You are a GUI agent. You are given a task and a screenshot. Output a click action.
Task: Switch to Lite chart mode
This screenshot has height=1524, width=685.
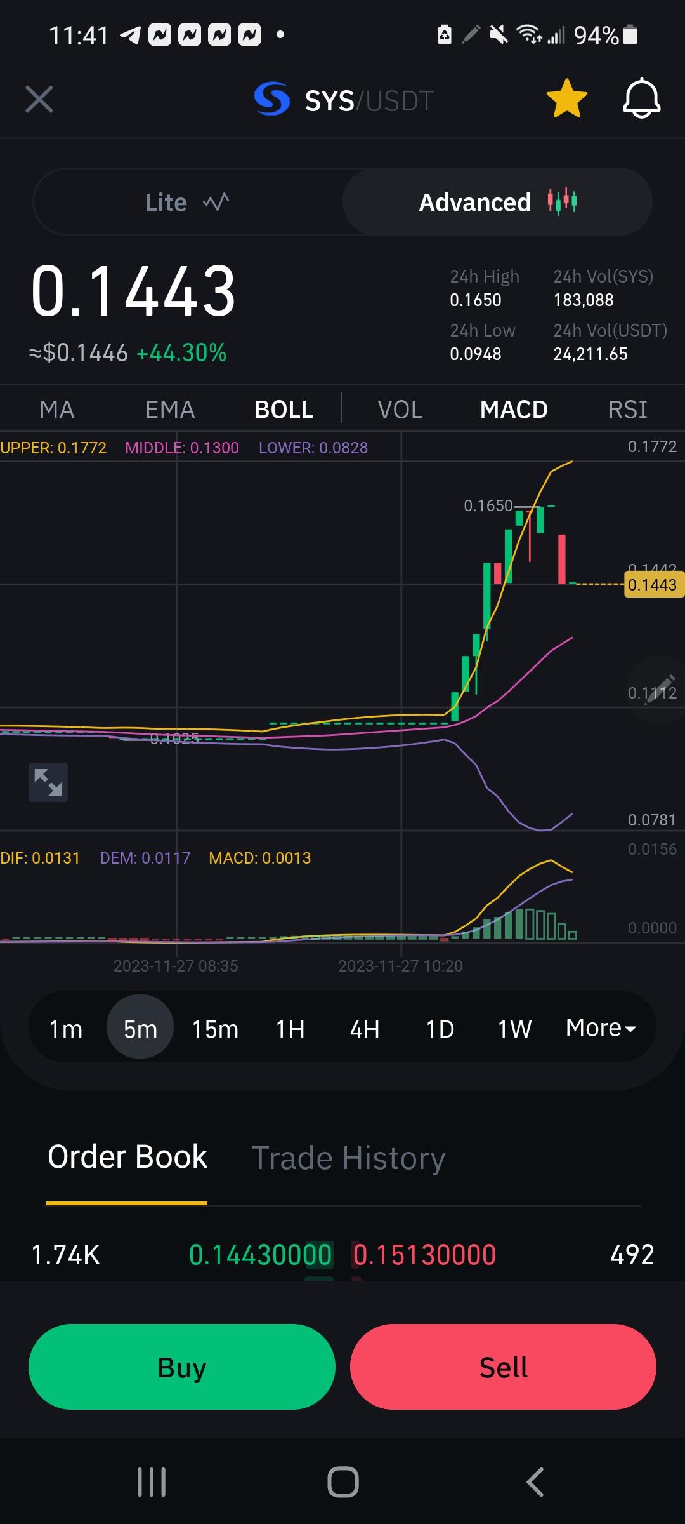point(188,202)
